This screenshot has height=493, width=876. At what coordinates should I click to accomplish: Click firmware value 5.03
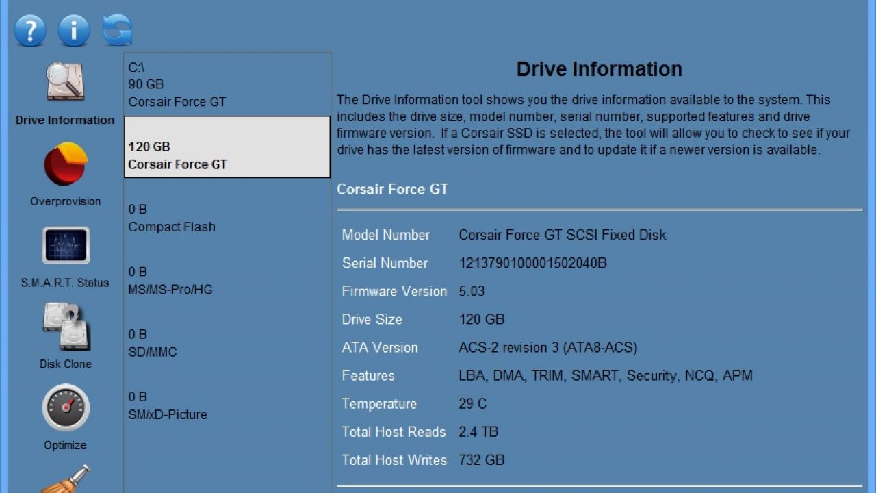(x=472, y=291)
